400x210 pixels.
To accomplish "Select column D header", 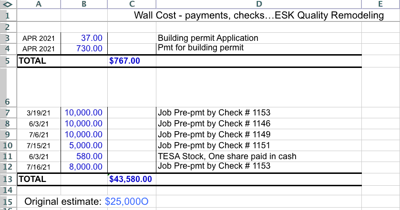I will pyautogui.click(x=259, y=4).
